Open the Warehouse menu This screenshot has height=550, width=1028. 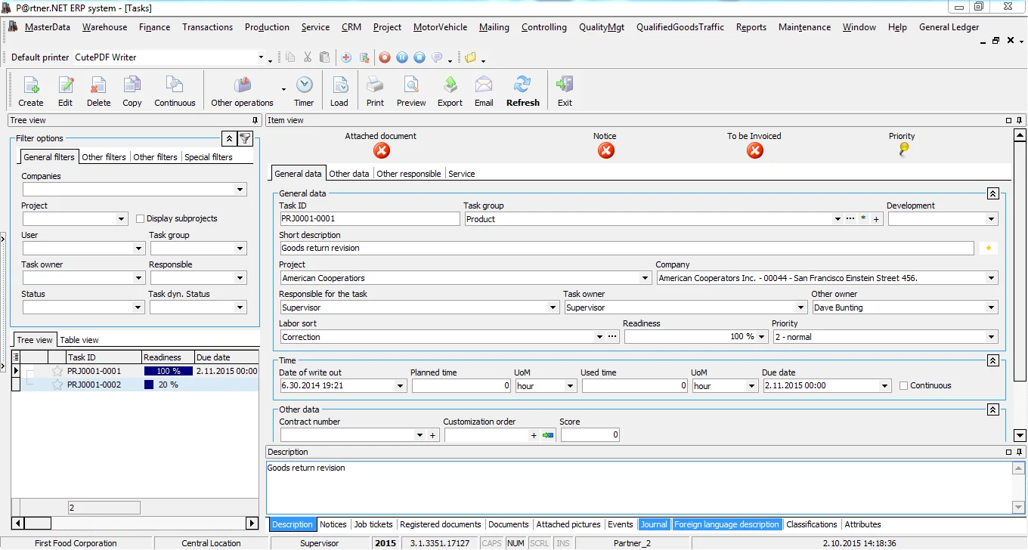tap(104, 27)
